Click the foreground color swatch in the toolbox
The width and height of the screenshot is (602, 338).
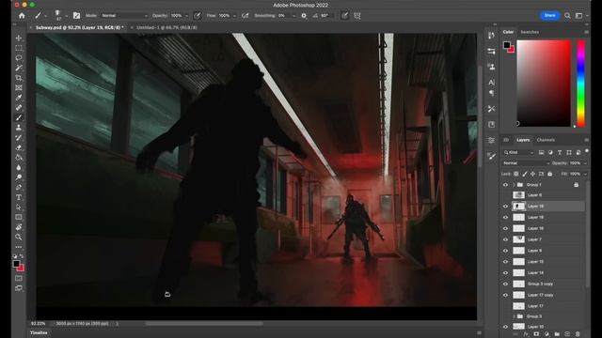coord(16,264)
